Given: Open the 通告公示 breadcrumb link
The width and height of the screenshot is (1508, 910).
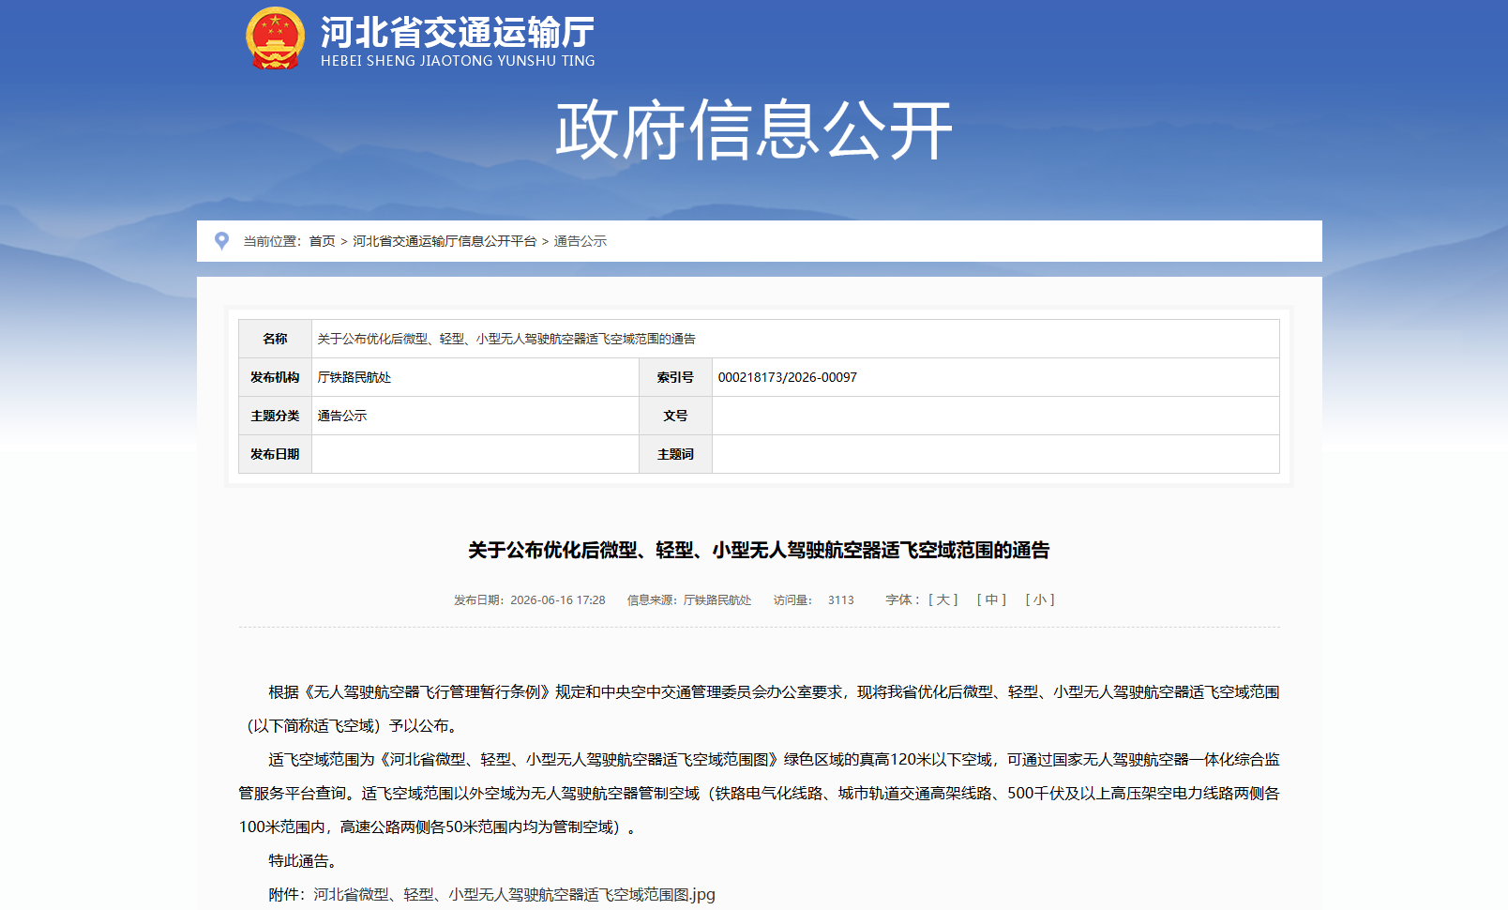Looking at the screenshot, I should [581, 241].
